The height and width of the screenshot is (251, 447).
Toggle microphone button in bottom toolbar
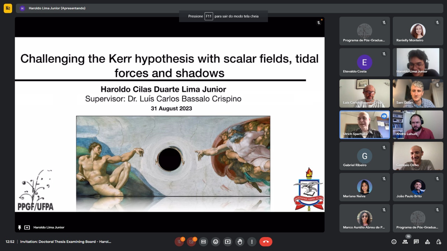point(179,242)
